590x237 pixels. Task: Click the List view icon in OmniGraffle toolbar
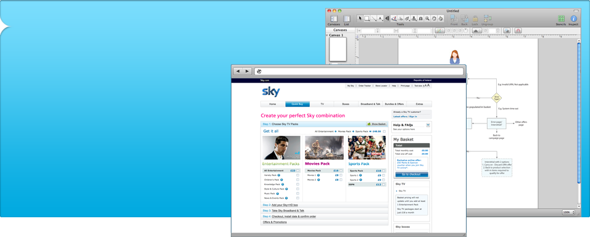(x=347, y=19)
